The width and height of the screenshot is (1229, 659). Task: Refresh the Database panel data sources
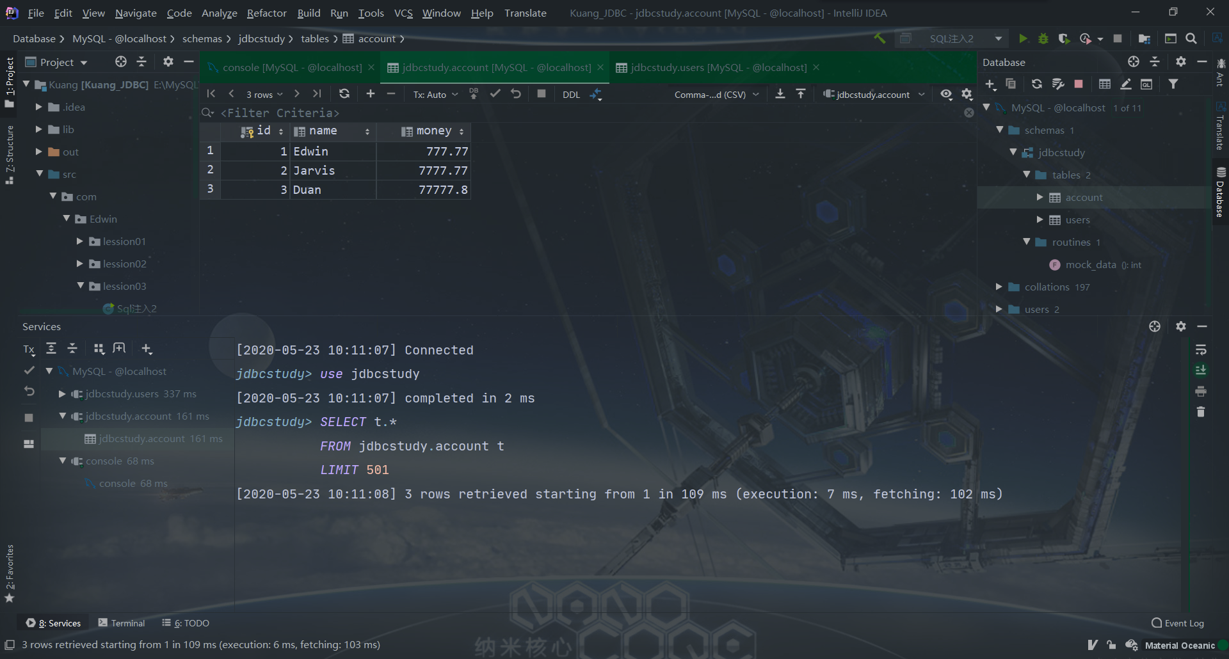click(x=1037, y=84)
